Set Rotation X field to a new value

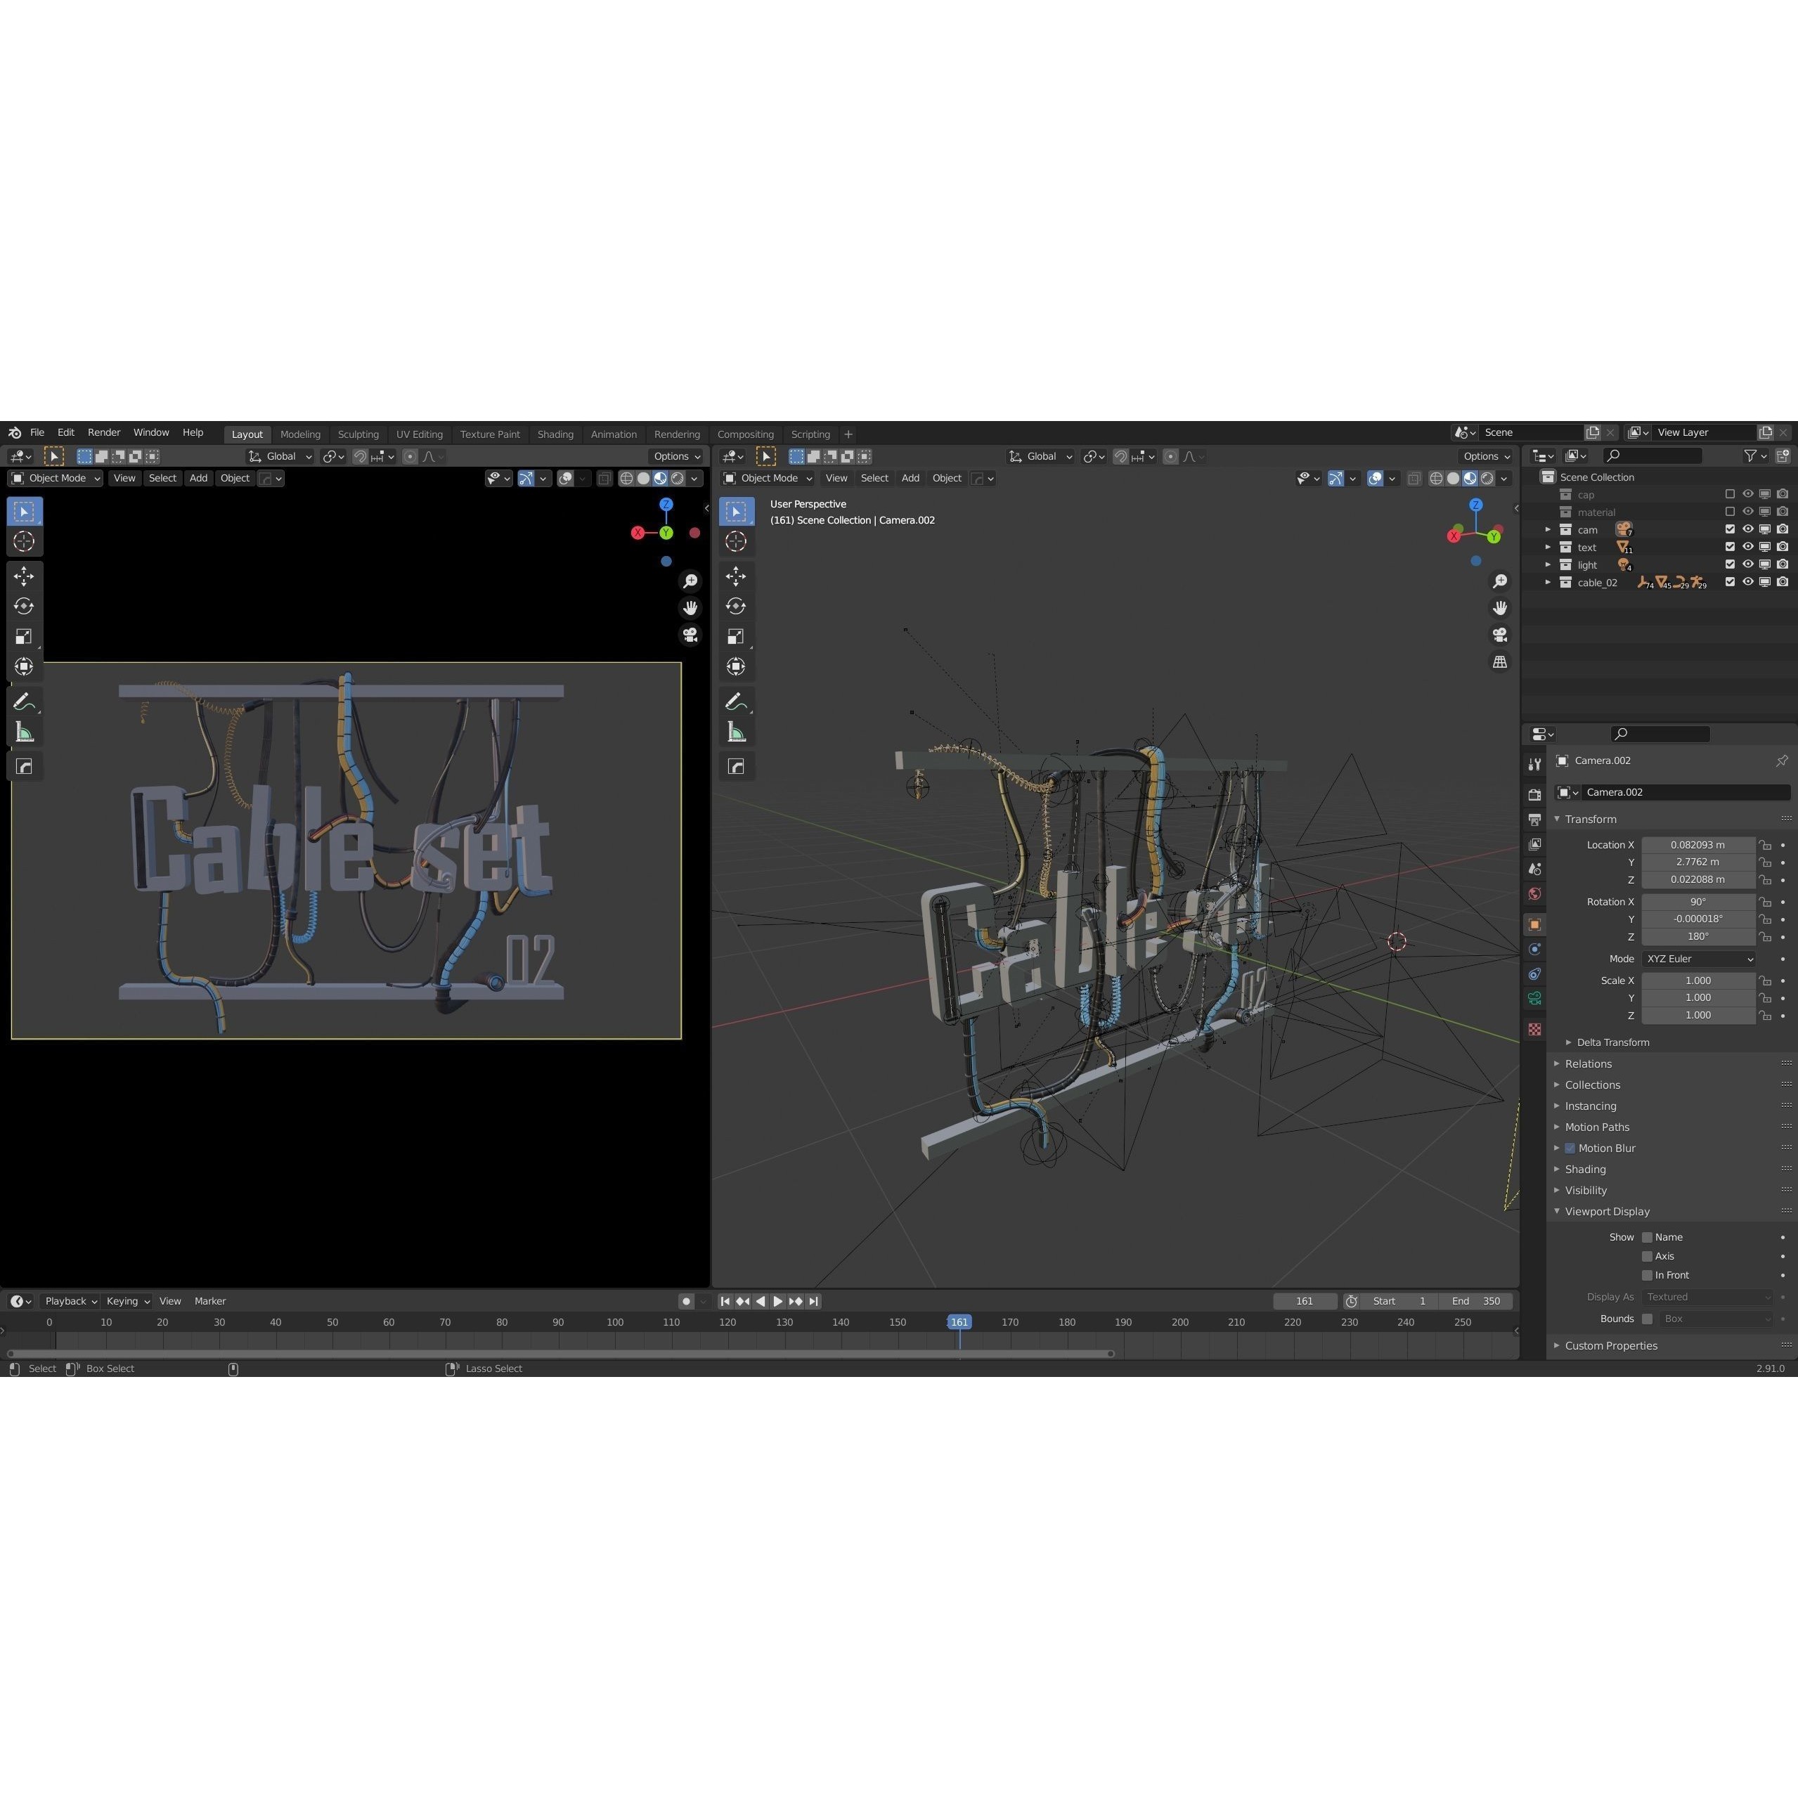pos(1698,901)
